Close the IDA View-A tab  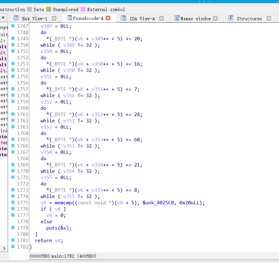[162, 18]
